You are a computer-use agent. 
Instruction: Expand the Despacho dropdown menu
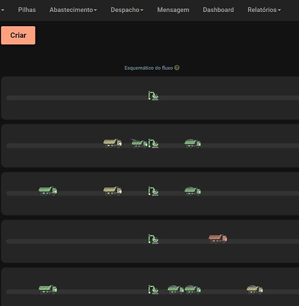[127, 10]
